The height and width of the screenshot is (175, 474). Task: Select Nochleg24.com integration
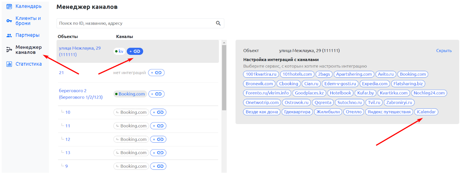429,93
